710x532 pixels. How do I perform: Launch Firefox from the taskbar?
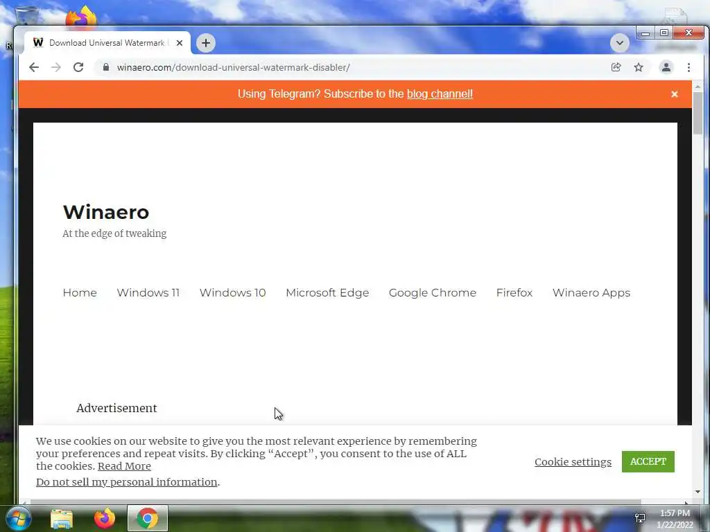pyautogui.click(x=105, y=518)
